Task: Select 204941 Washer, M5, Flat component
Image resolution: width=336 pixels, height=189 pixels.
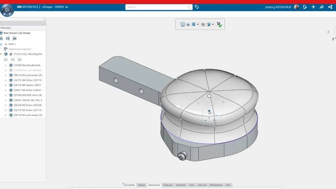Action: tap(28, 100)
